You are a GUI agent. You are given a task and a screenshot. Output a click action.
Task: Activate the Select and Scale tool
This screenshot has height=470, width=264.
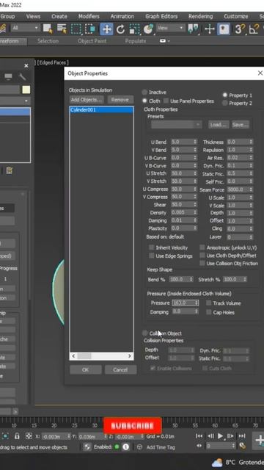pos(134,29)
